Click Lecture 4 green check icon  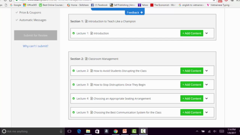pyautogui.click(x=73, y=98)
